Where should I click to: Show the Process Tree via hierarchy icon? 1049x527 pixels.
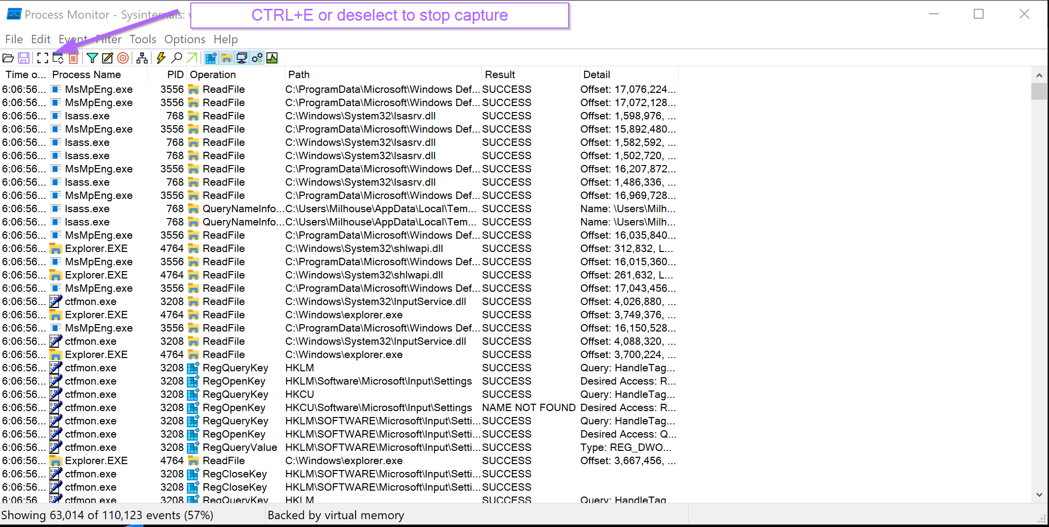click(142, 58)
